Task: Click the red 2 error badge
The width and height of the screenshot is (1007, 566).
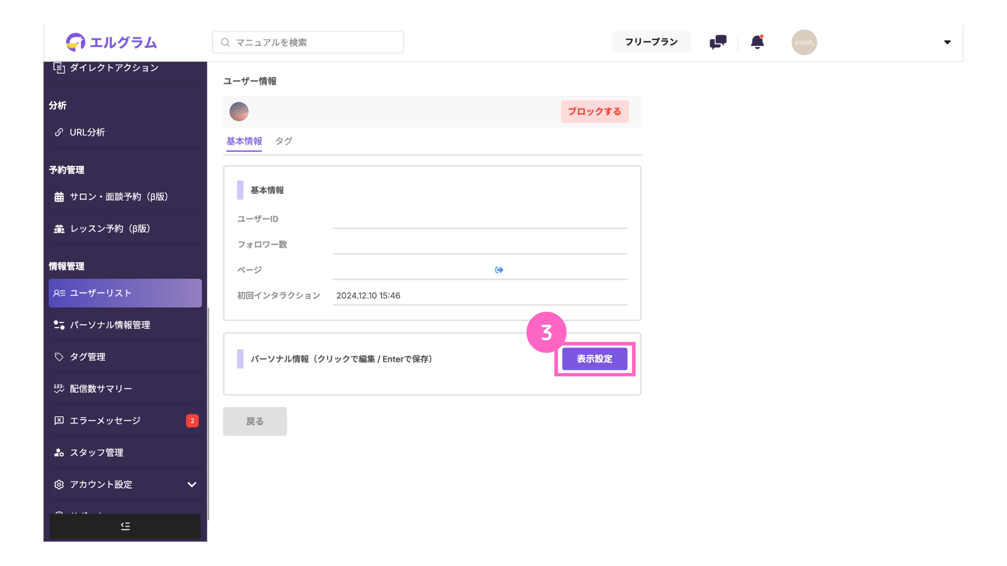Action: 192,421
